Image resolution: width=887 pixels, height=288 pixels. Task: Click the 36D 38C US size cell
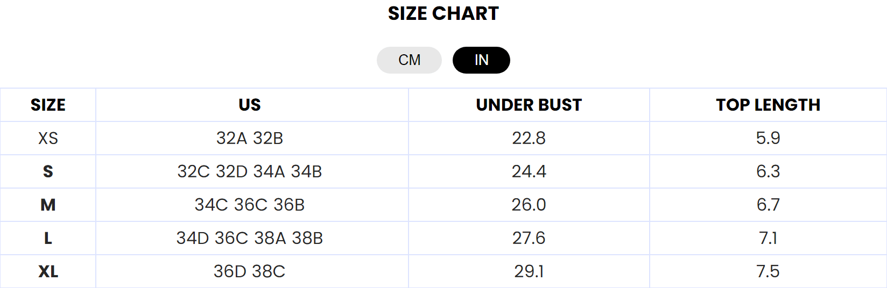(250, 271)
